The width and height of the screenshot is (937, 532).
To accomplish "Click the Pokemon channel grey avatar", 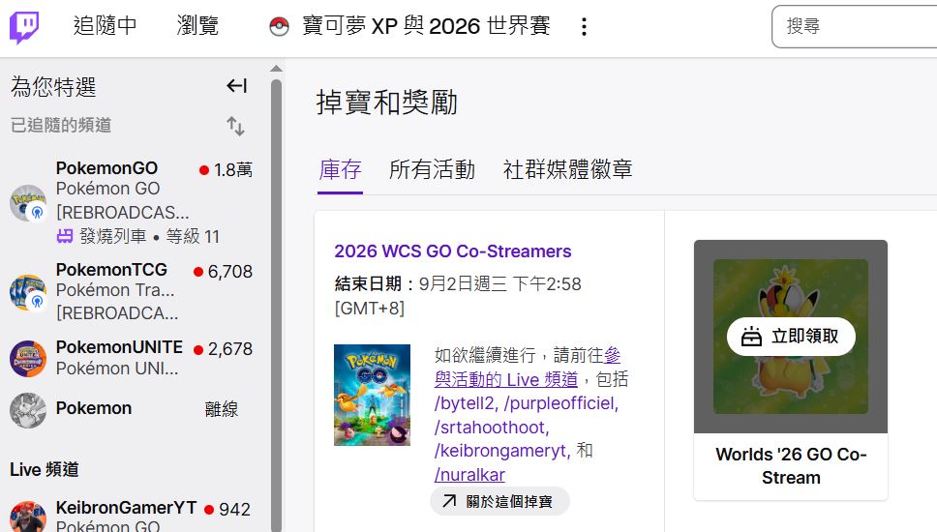I will click(28, 410).
